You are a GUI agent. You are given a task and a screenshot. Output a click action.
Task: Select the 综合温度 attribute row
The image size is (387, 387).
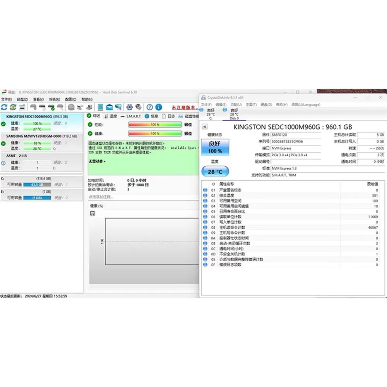click(291, 195)
